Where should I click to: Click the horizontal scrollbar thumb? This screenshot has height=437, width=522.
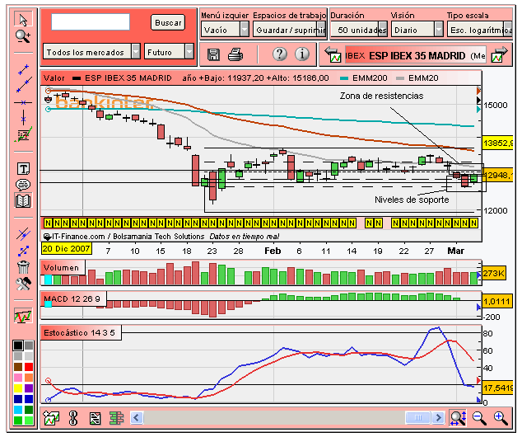[x=418, y=417]
